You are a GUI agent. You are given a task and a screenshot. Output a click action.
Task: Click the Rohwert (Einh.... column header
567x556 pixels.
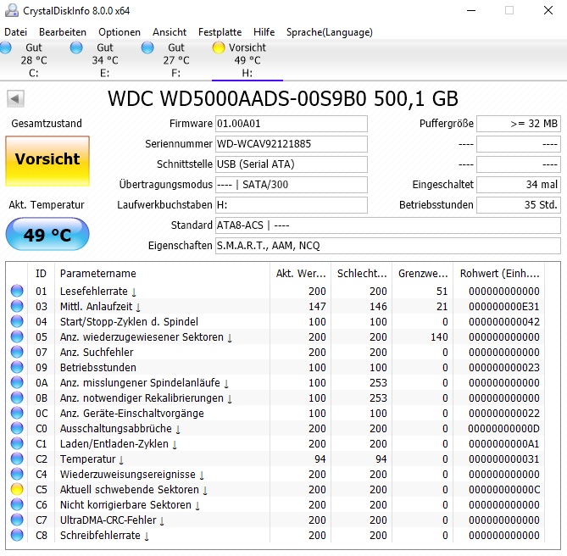(x=499, y=273)
